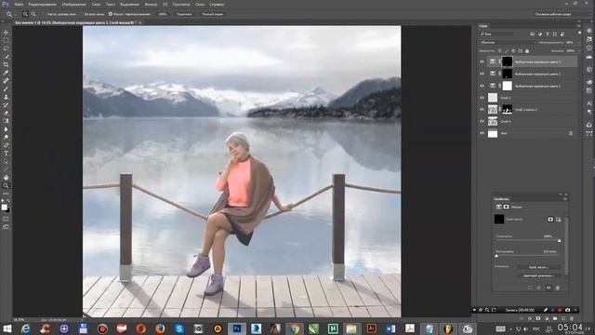
Task: Filter layers by type layers icon
Action: 548,33
